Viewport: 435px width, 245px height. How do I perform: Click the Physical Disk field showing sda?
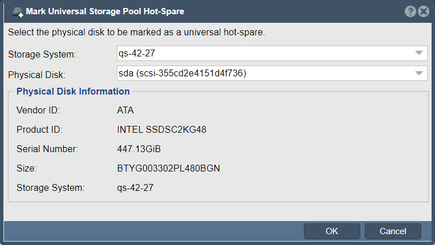coord(272,73)
